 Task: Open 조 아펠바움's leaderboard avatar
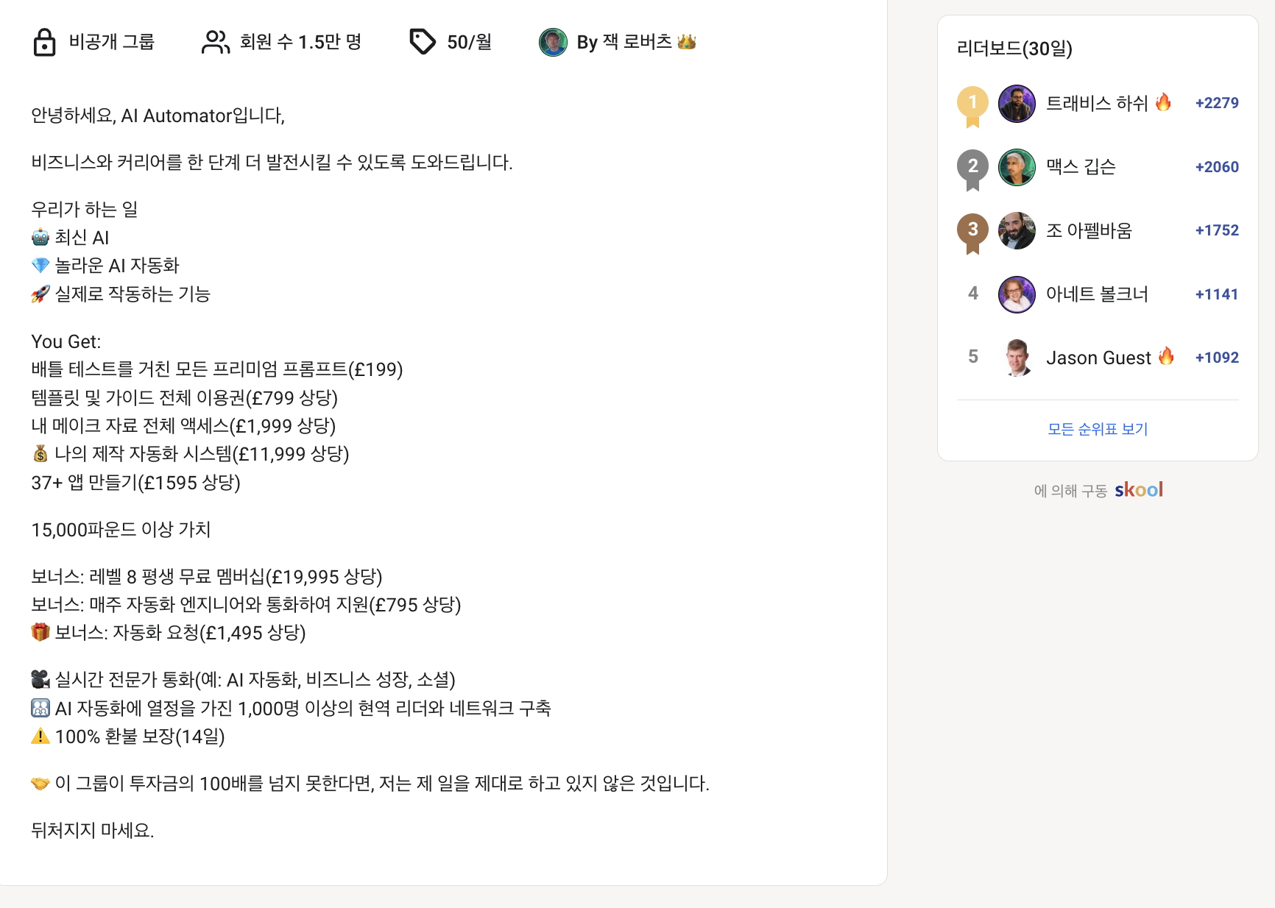[x=1017, y=231]
